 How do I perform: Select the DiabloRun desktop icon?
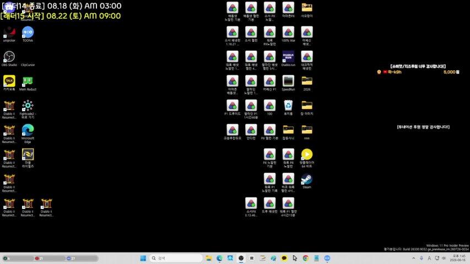(x=288, y=59)
